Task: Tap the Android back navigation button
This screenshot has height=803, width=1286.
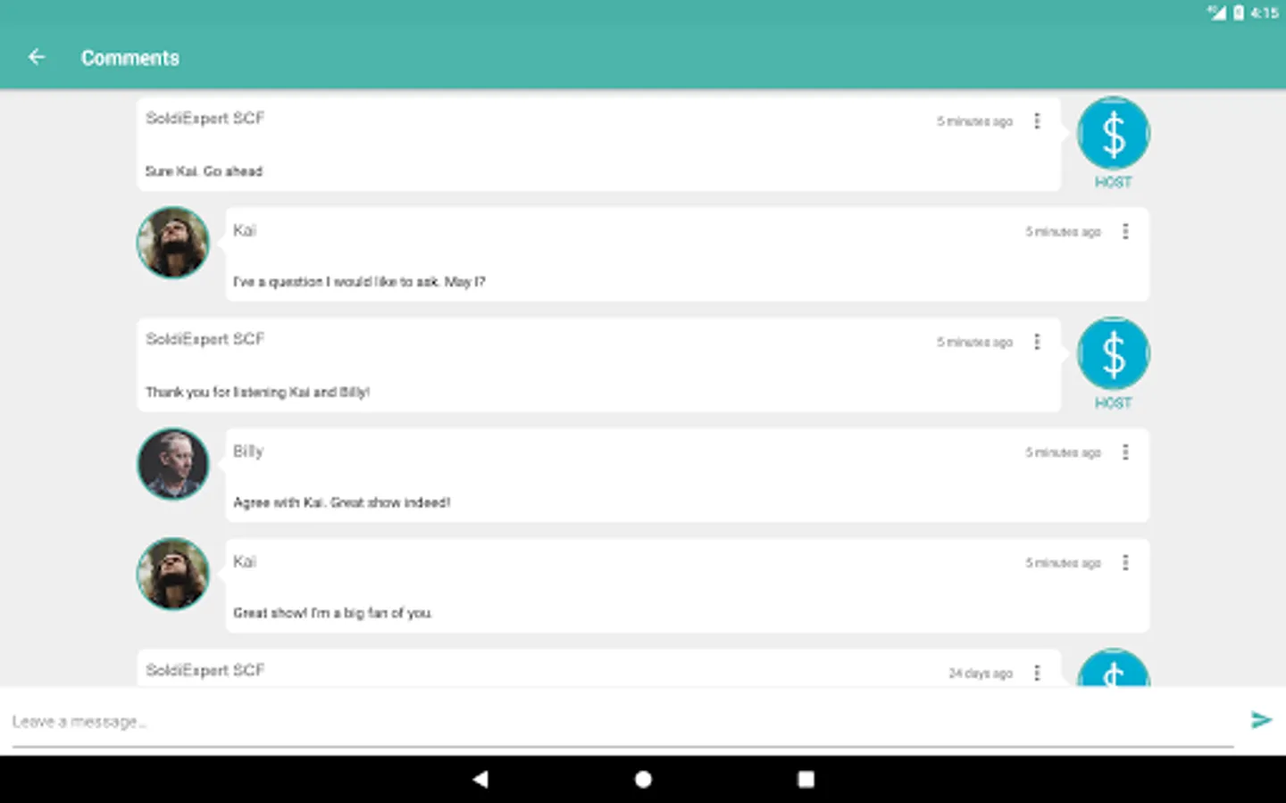Action: [480, 779]
